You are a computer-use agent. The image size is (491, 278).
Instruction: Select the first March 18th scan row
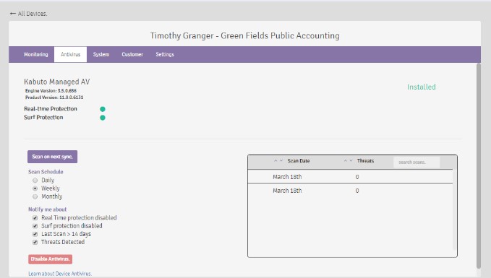tap(350, 177)
